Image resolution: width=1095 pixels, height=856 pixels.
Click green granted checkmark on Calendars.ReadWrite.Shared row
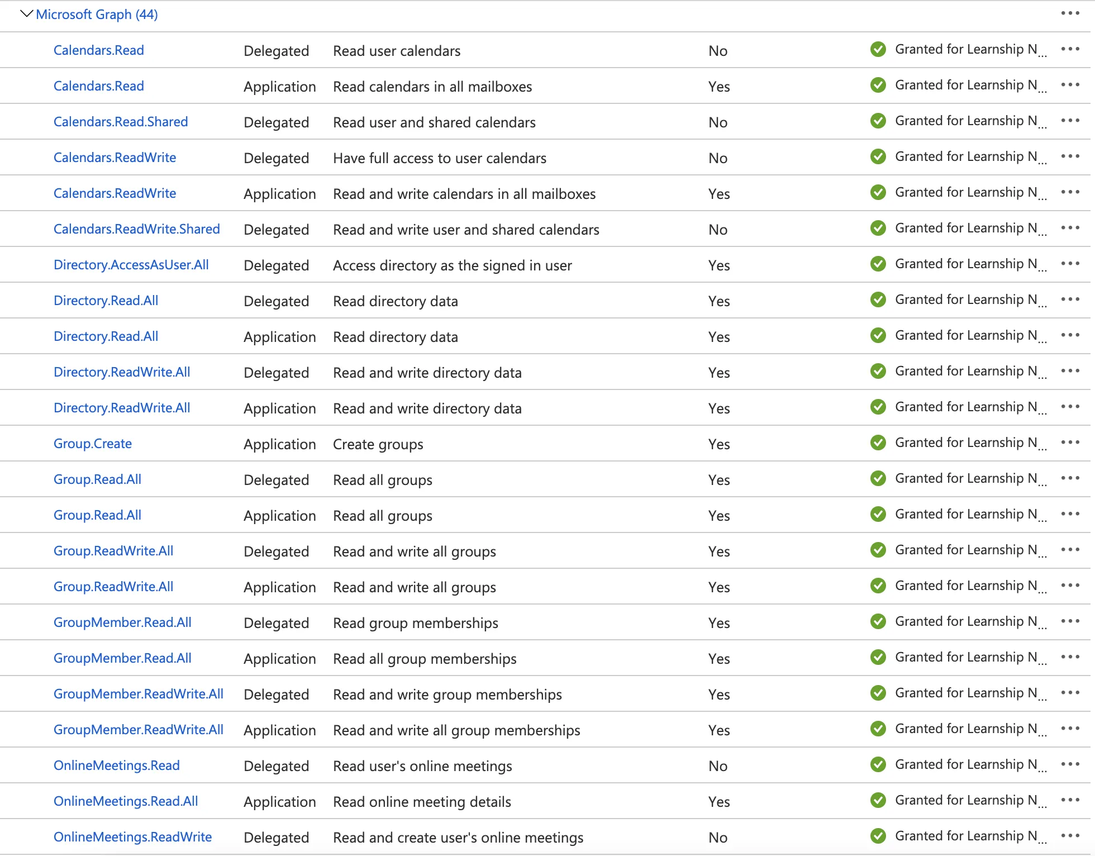click(878, 229)
